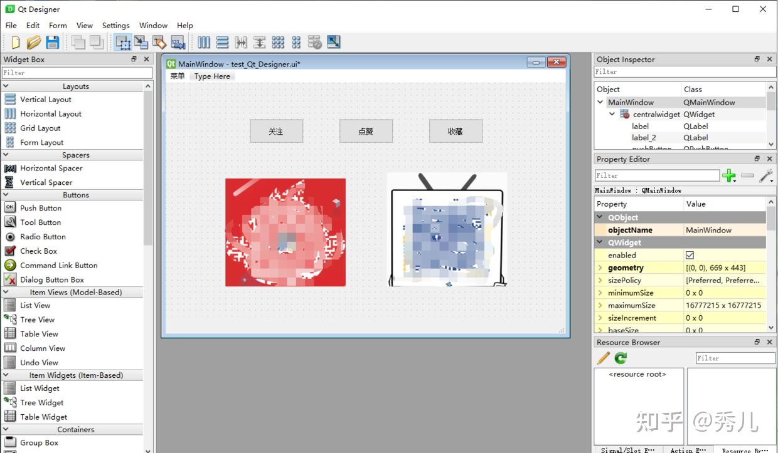
Task: Open the Edit Resources pencil icon
Action: [x=602, y=358]
